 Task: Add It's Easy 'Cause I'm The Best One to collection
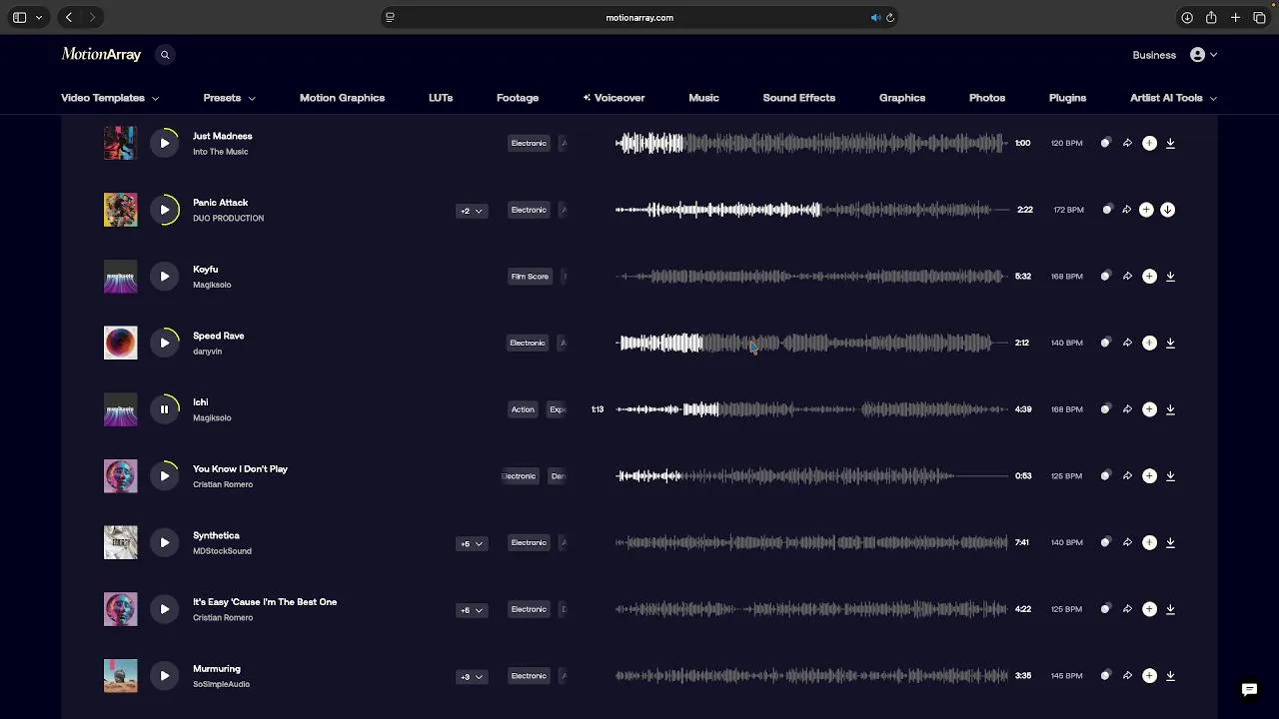[1149, 609]
